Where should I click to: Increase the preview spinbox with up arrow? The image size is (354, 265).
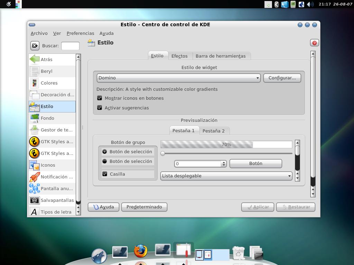224,162
